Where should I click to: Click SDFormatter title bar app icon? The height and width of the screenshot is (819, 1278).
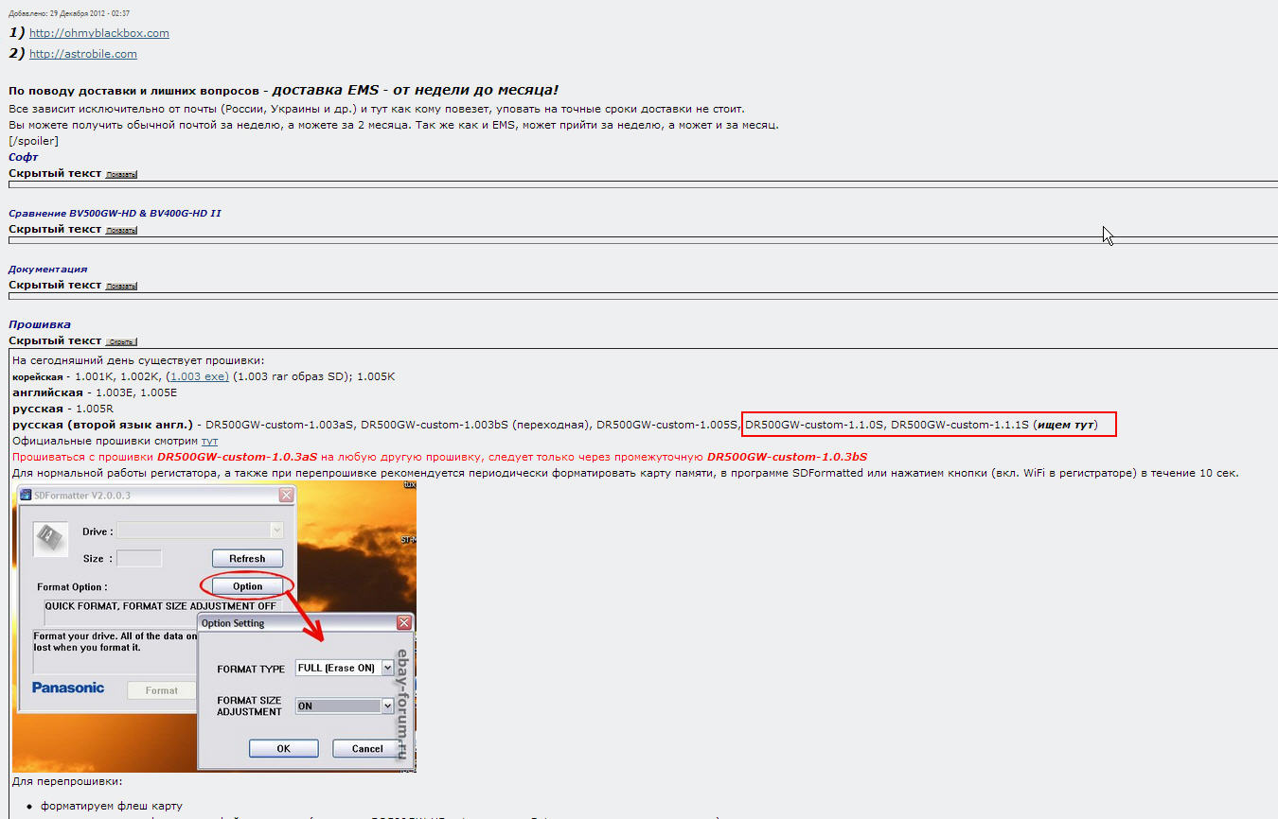[26, 496]
